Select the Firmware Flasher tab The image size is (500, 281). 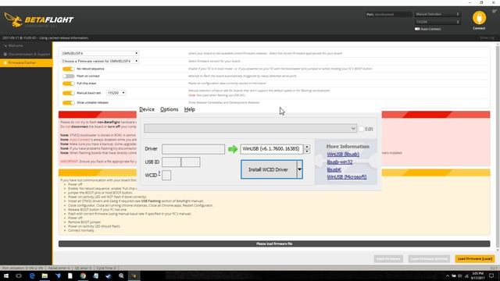tap(26, 63)
